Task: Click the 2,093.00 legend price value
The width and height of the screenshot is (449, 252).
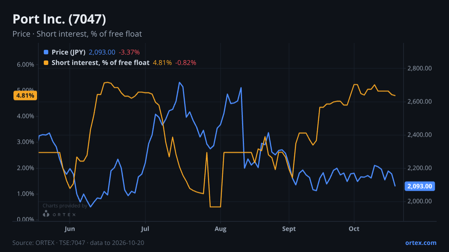Action: click(102, 52)
